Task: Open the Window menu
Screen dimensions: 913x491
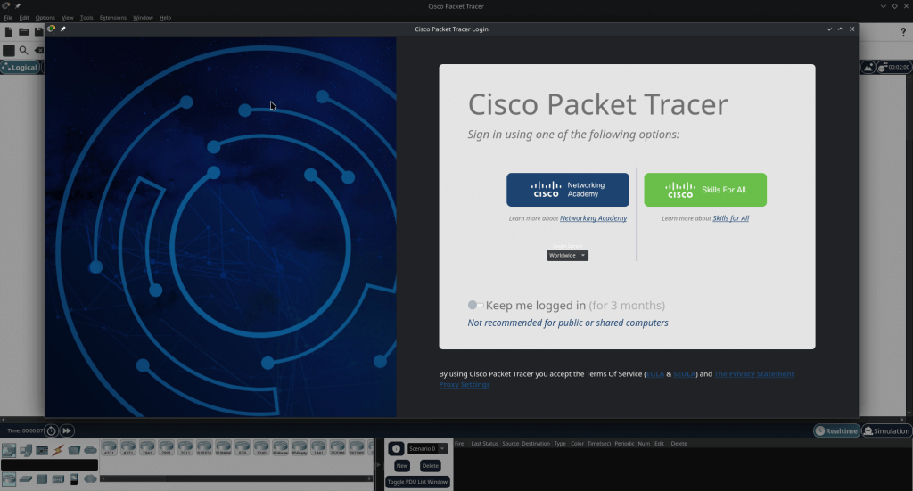Action: pyautogui.click(x=143, y=18)
